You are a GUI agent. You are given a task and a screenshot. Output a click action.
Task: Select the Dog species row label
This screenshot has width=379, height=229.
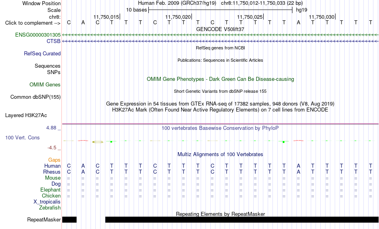[56, 184]
